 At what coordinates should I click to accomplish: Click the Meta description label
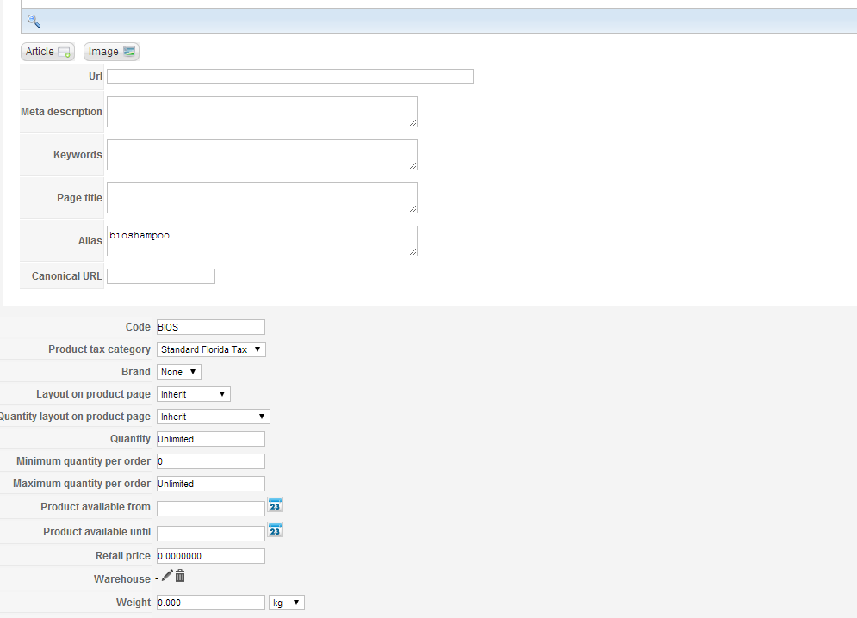click(61, 112)
